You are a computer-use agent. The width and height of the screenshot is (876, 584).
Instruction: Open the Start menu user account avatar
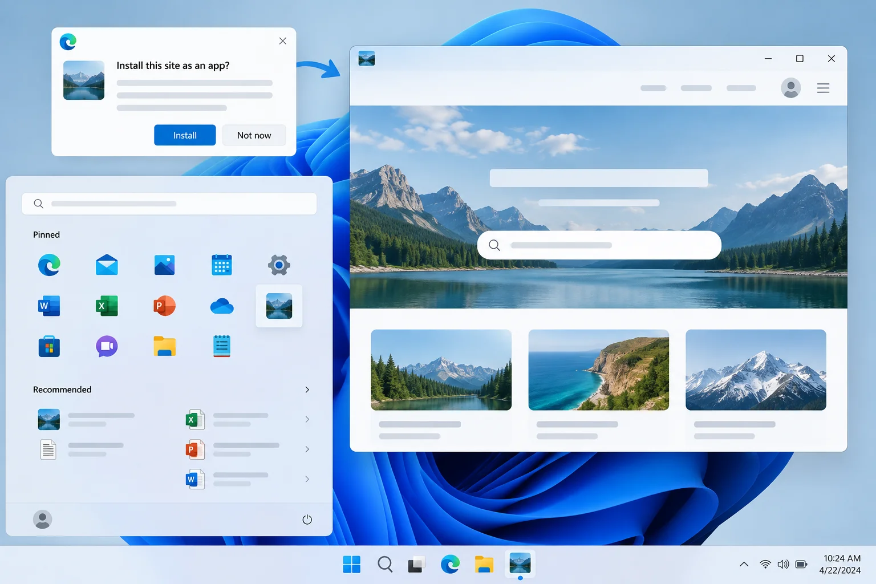(x=42, y=520)
